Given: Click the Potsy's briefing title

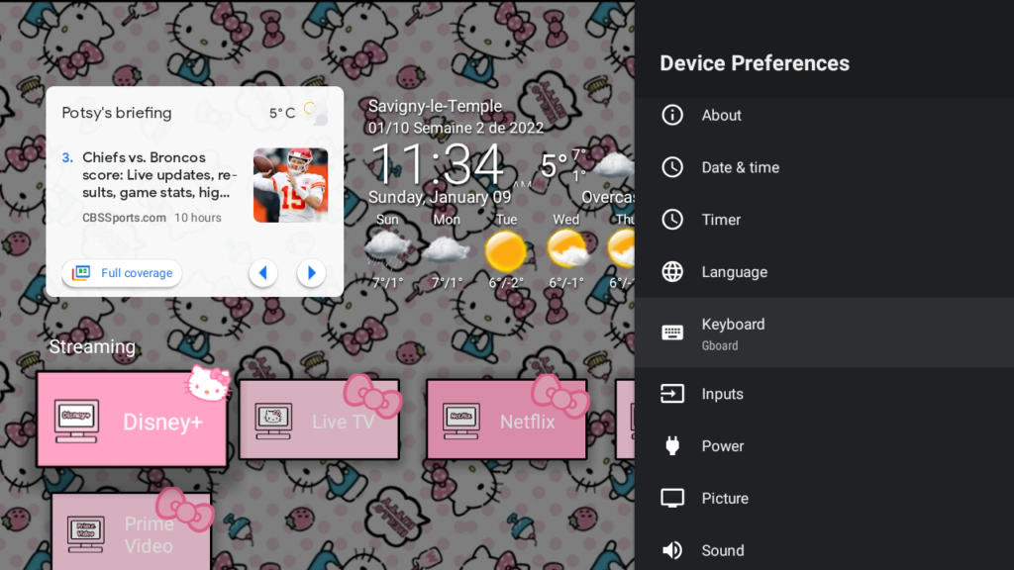Looking at the screenshot, I should [117, 113].
